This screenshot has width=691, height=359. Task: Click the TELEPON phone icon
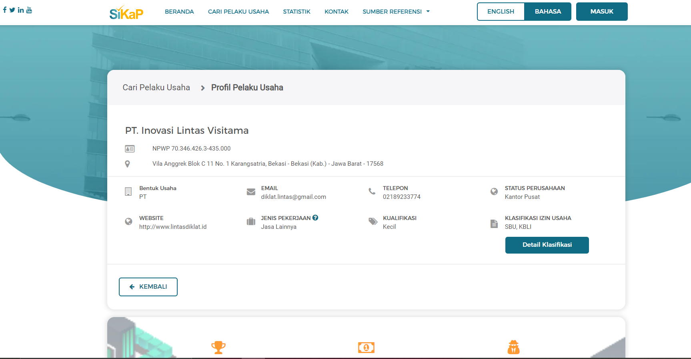click(372, 191)
